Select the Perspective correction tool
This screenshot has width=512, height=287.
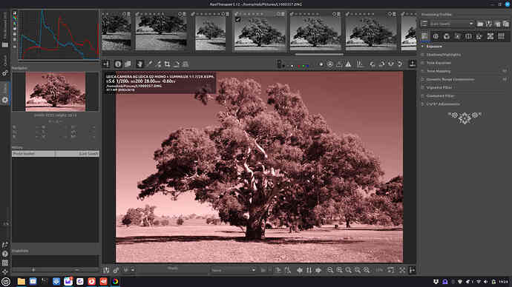[186, 64]
